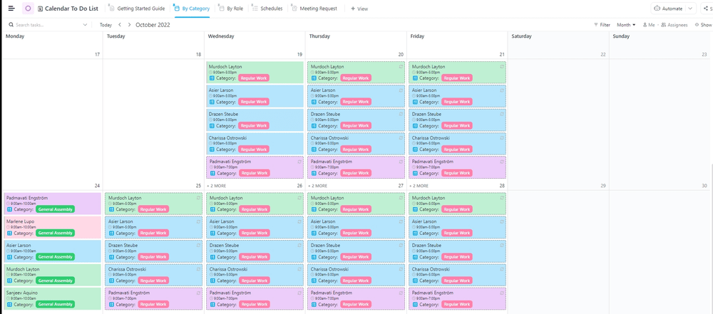The image size is (713, 314).
Task: Toggle the Me filter
Action: [x=649, y=25]
